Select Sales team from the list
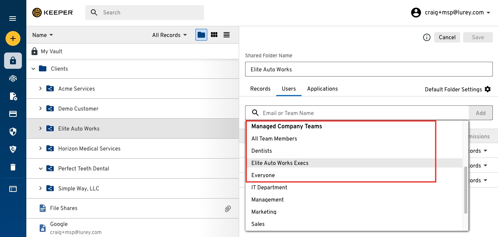This screenshot has width=498, height=237. (354, 224)
